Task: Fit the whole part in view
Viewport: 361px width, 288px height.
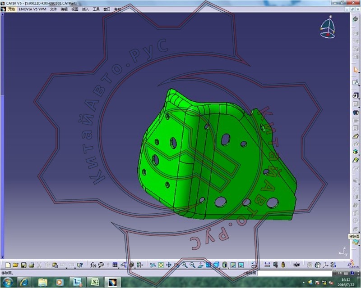Action: point(161,265)
